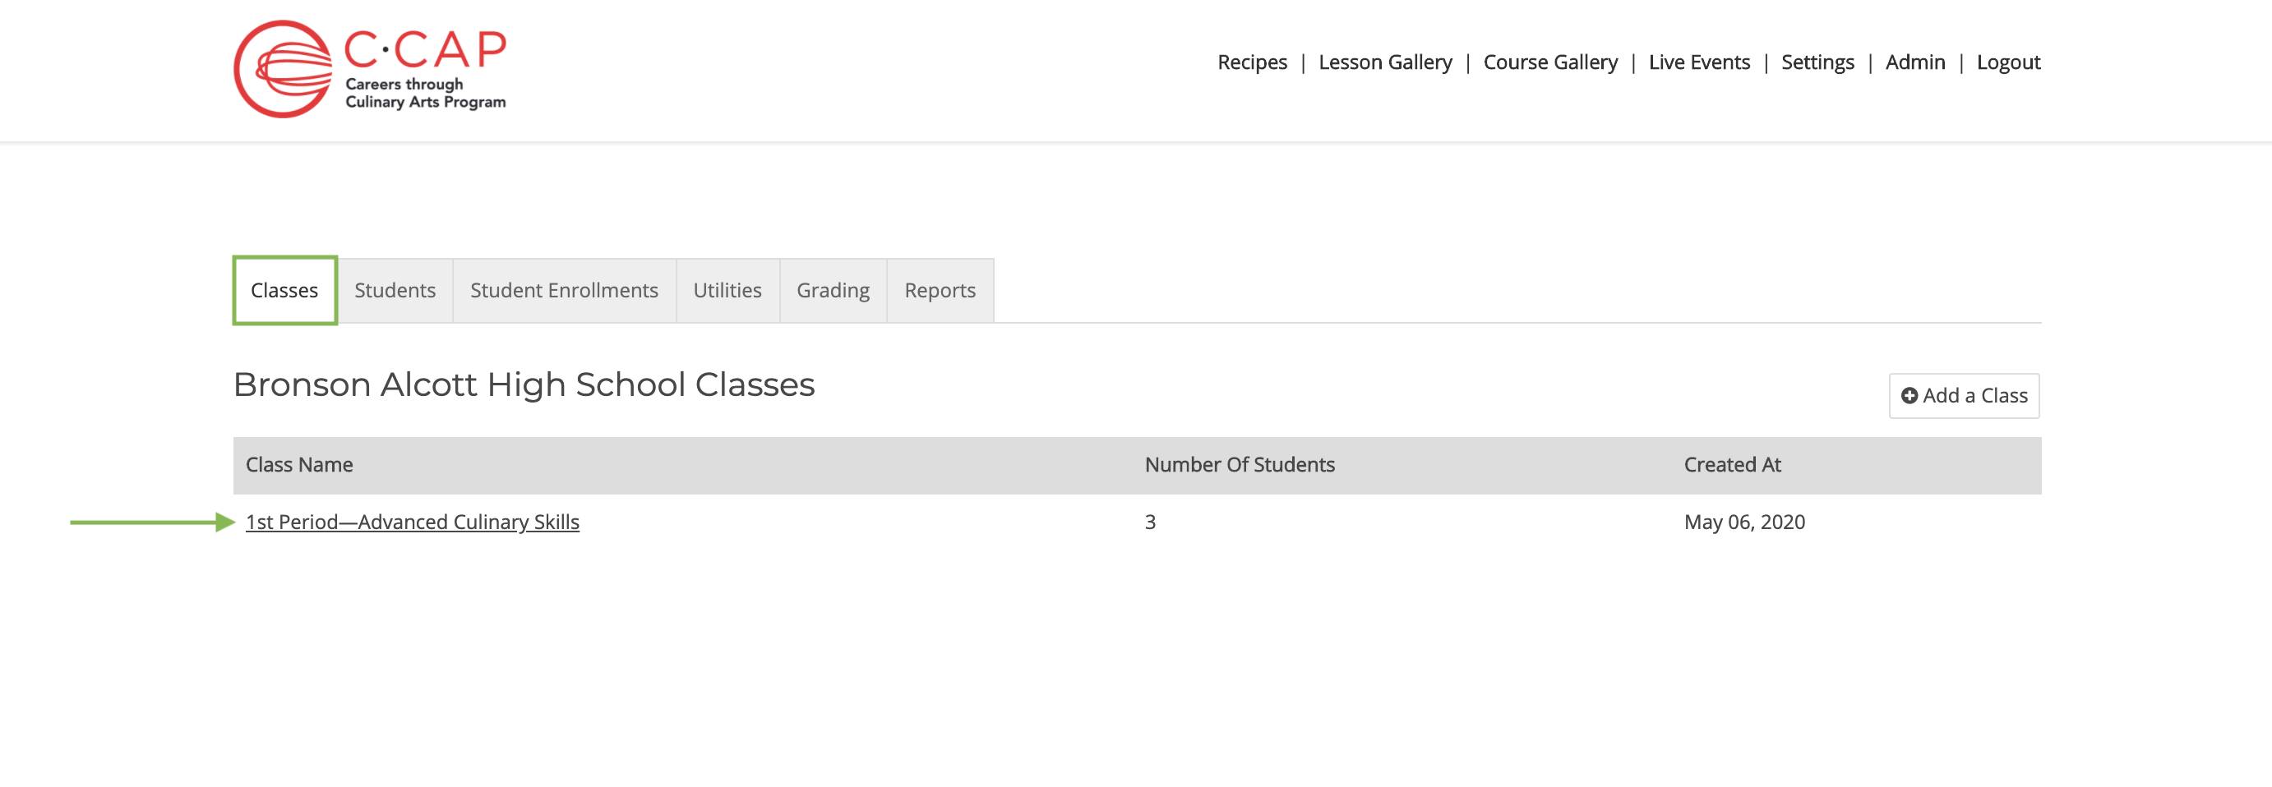Click the student count value 3
Image resolution: width=2272 pixels, height=787 pixels.
pyautogui.click(x=1150, y=522)
